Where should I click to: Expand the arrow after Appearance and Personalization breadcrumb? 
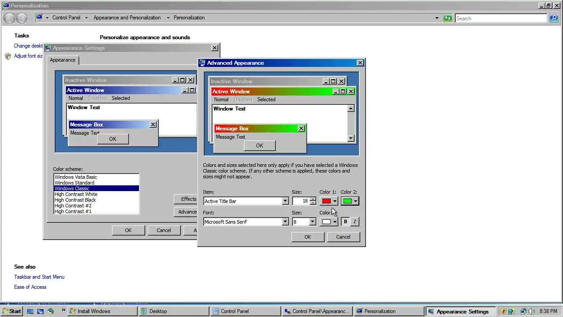pyautogui.click(x=168, y=18)
